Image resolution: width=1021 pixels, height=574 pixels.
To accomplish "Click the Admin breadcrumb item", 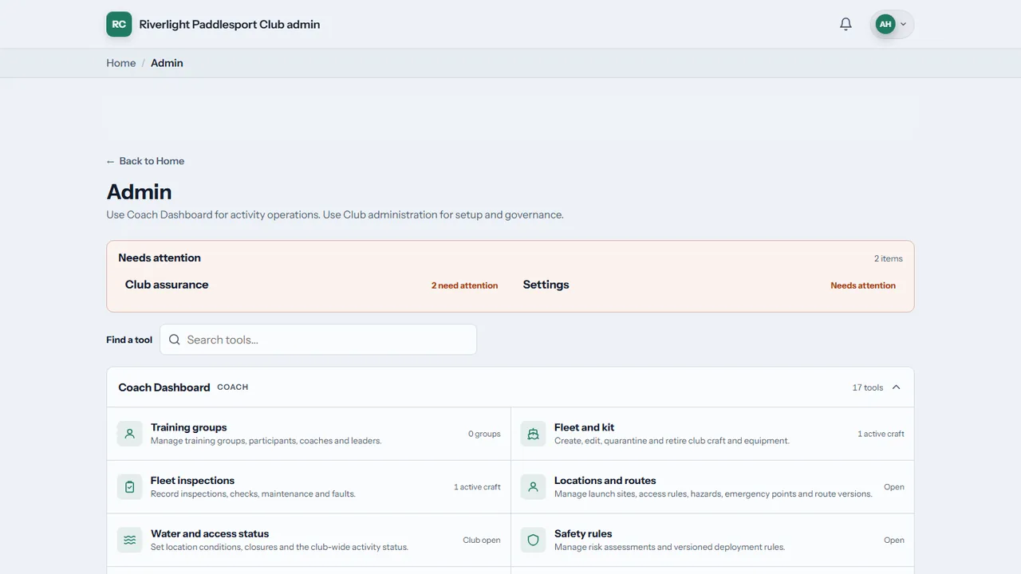I will point(167,63).
